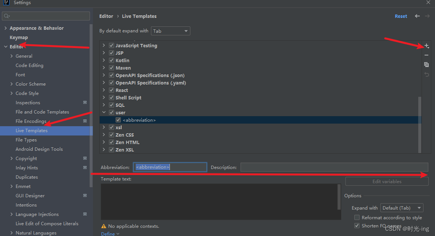Click the project-level icon beside File Encodings
The height and width of the screenshot is (236, 435).
point(85,121)
